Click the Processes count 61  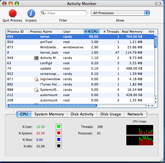click(99, 133)
